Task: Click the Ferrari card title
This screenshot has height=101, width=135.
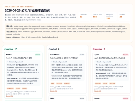Action: pos(97,98)
